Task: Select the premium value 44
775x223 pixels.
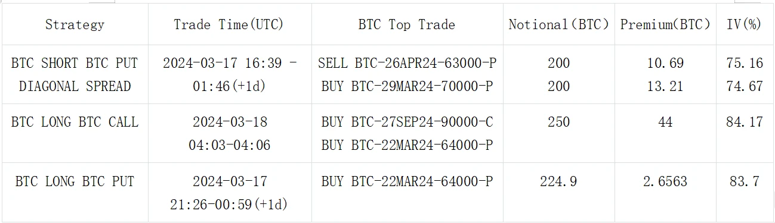Action: pyautogui.click(x=665, y=122)
